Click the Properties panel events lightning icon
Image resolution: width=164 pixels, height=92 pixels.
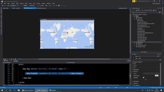pos(160,56)
